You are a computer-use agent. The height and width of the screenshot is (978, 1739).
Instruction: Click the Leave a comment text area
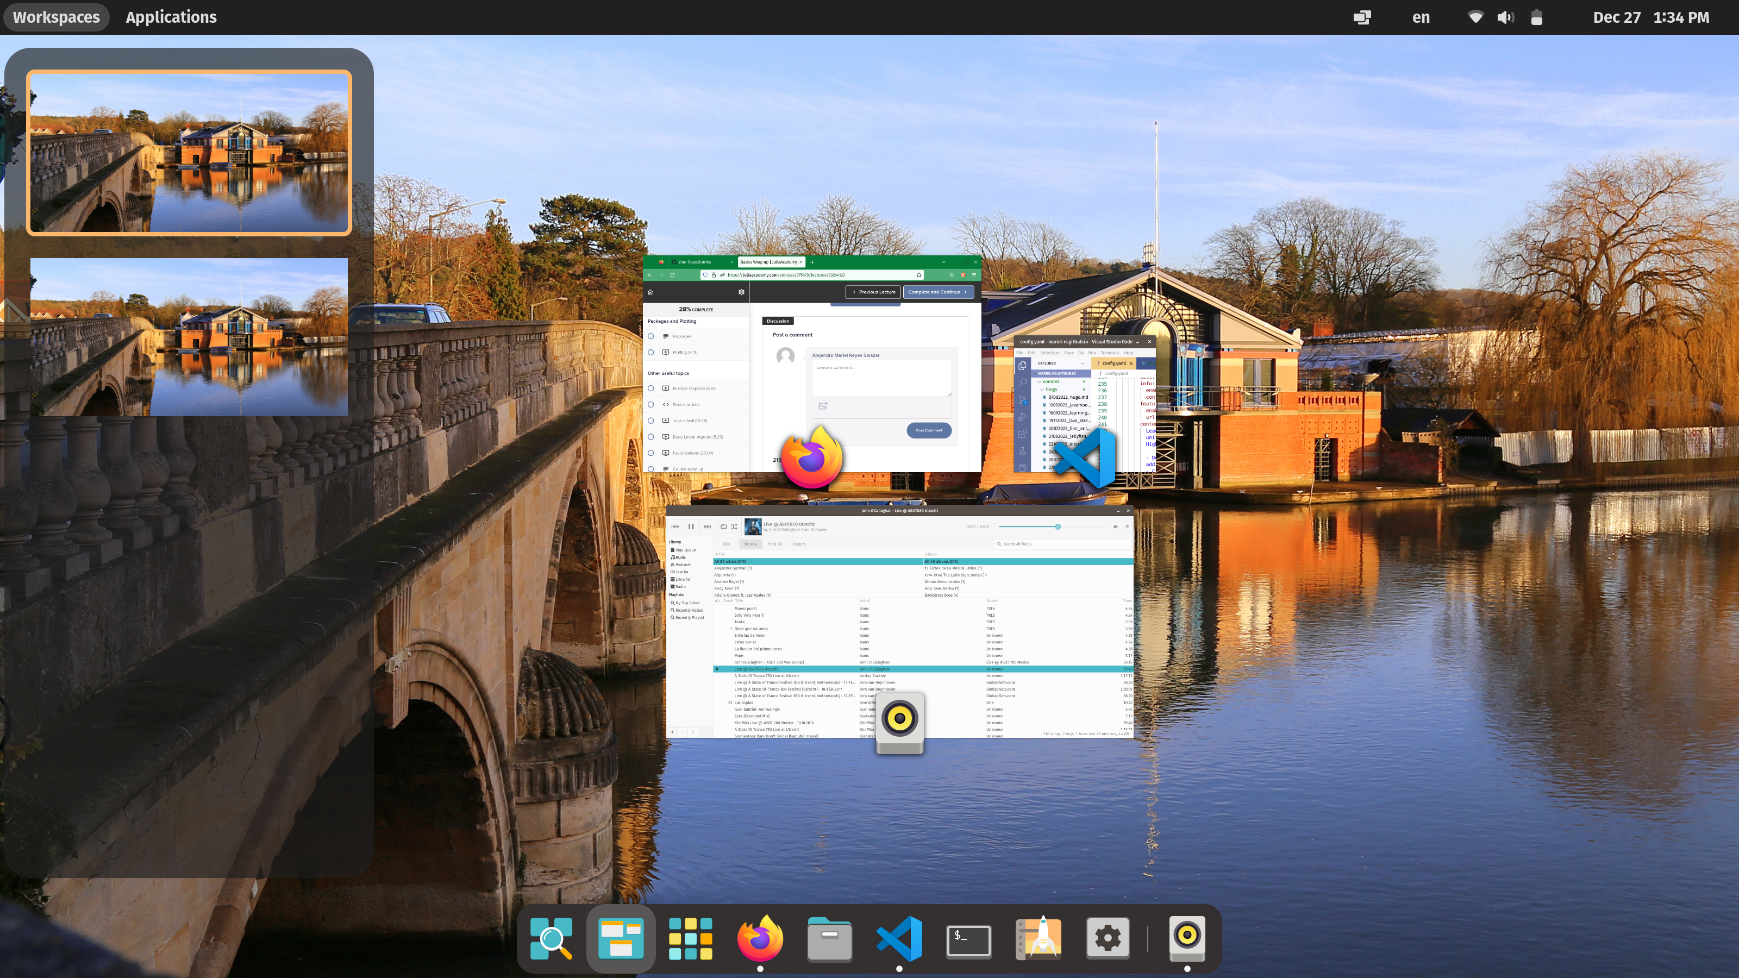(881, 378)
